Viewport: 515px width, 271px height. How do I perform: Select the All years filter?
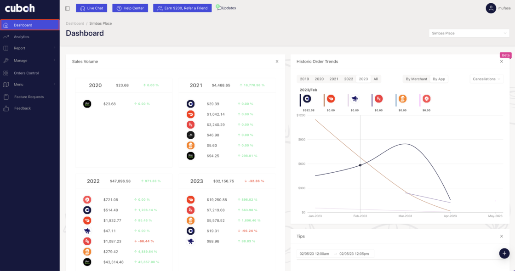pyautogui.click(x=375, y=79)
